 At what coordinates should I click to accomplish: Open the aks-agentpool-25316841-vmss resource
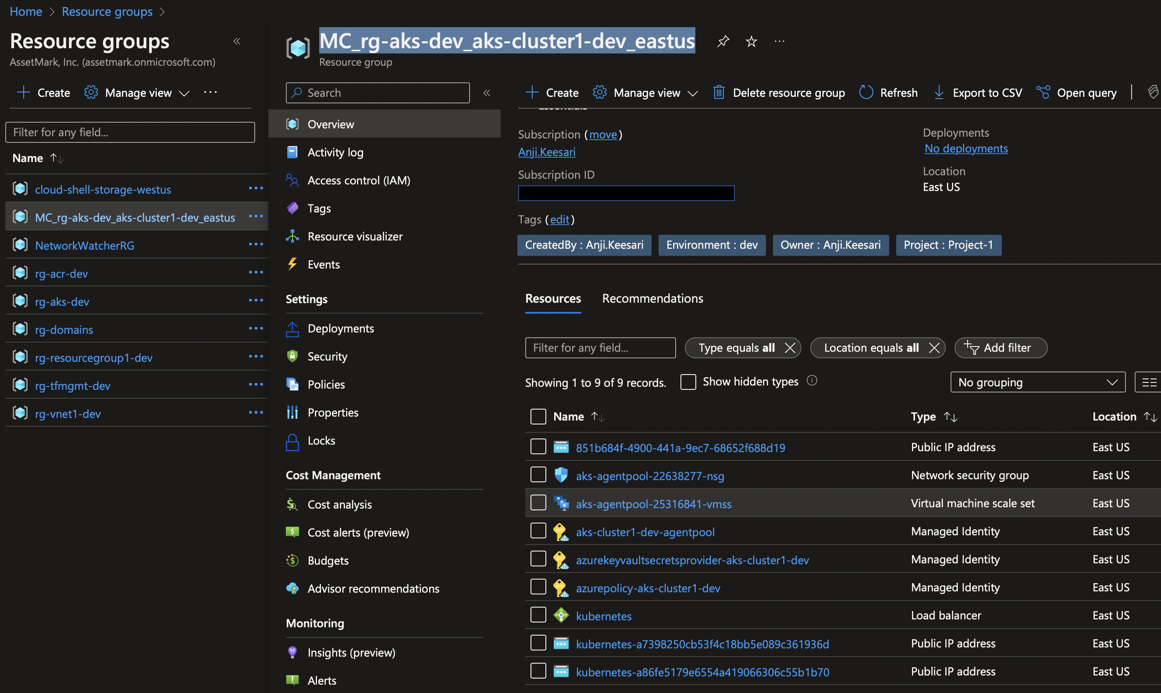point(653,504)
